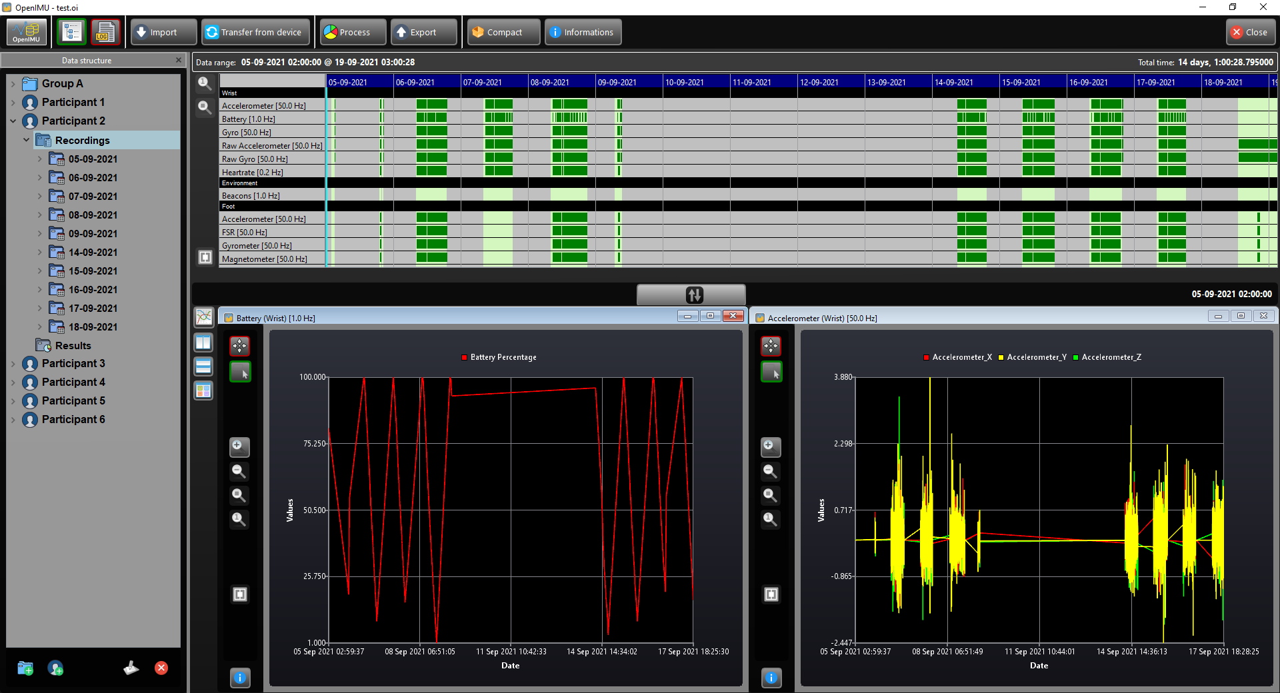
Task: Click the info icon under Accelerometer graph
Action: [771, 678]
